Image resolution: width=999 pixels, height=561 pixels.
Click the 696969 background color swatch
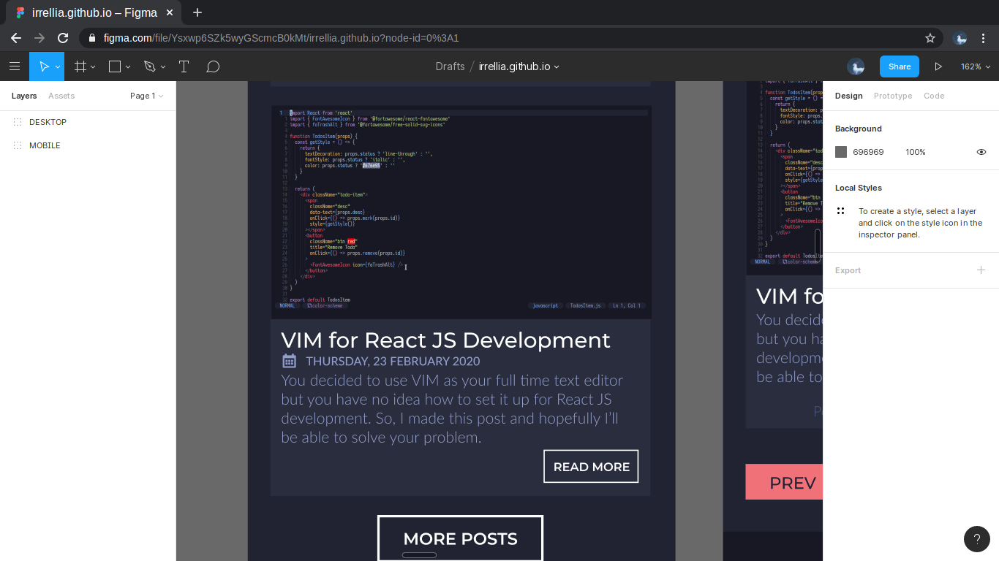pyautogui.click(x=841, y=152)
